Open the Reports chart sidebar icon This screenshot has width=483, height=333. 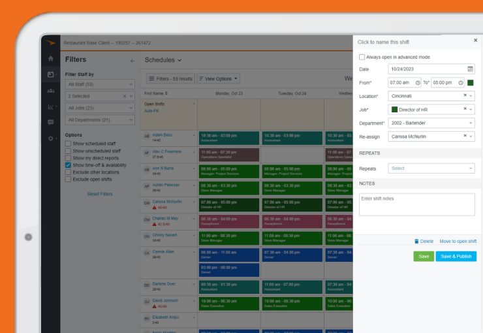pyautogui.click(x=51, y=106)
